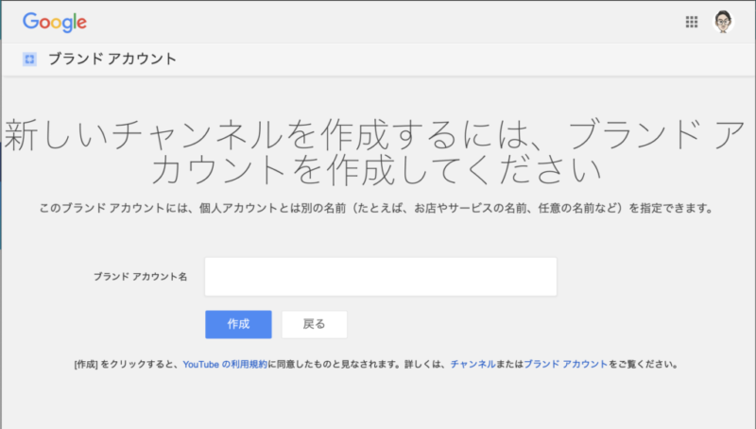Open the チャンネル help link
The image size is (756, 429).
tap(471, 363)
